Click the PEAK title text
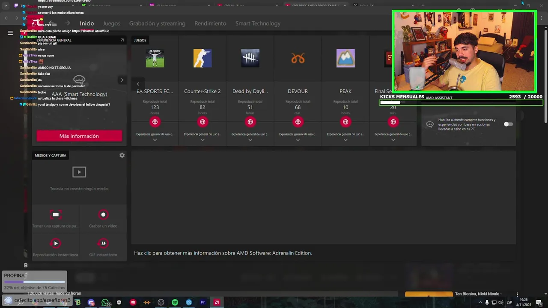The width and height of the screenshot is (548, 308). [345, 91]
